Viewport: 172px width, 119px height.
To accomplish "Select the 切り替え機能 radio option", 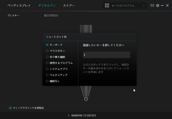I will [x=47, y=57].
